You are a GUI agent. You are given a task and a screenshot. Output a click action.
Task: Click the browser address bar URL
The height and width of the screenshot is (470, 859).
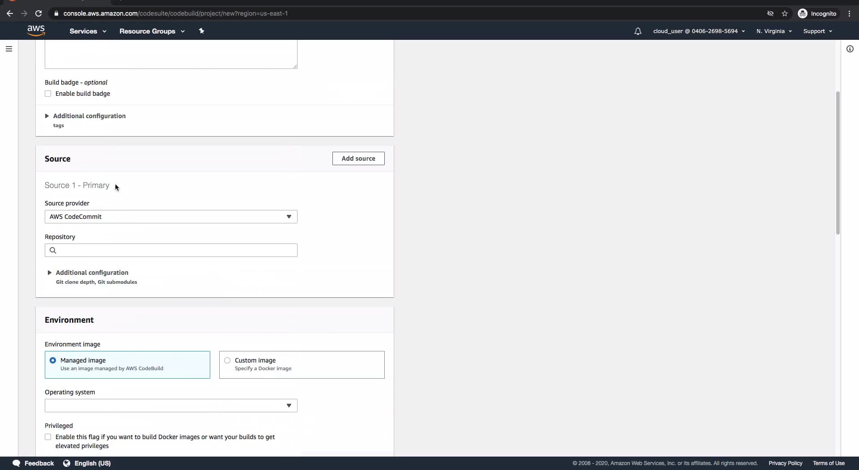tap(175, 13)
